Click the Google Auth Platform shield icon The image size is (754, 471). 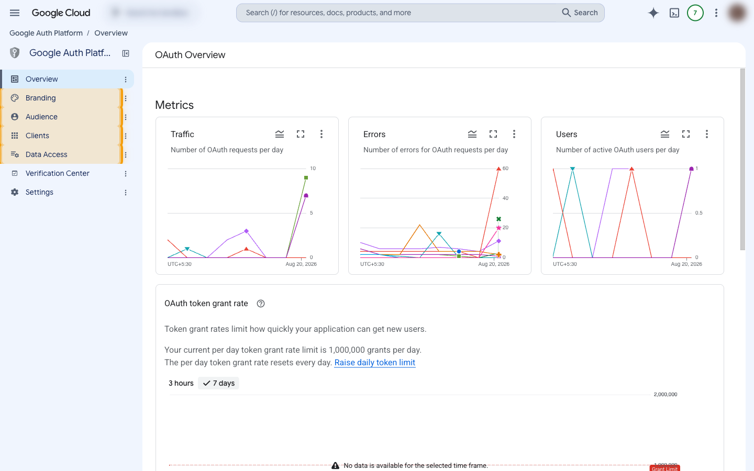point(15,53)
